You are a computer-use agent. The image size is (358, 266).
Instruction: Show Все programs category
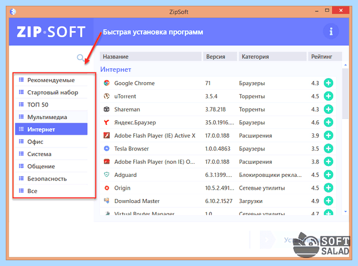[x=51, y=191]
